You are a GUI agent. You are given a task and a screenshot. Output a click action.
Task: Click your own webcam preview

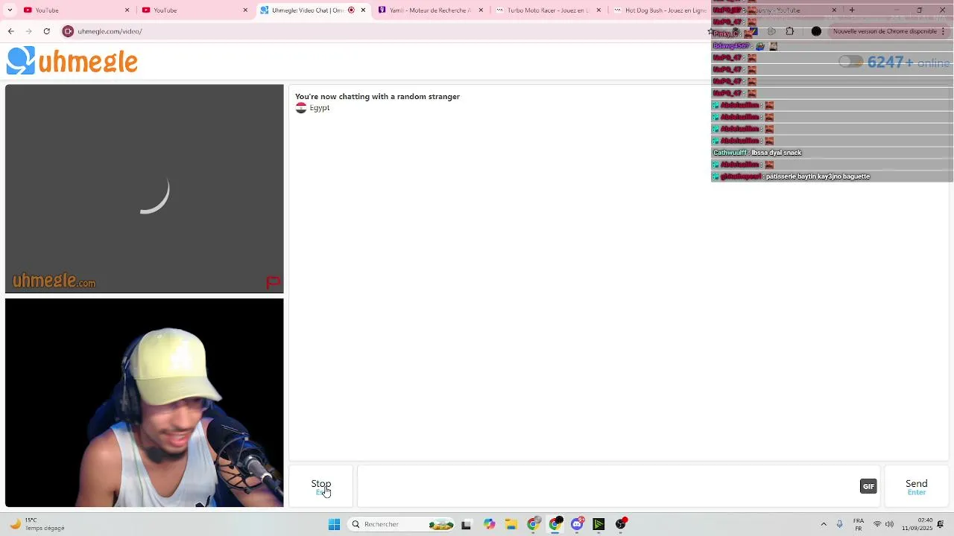pos(145,403)
